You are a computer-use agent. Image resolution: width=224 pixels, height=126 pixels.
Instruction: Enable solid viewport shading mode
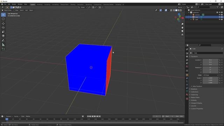click(176, 10)
